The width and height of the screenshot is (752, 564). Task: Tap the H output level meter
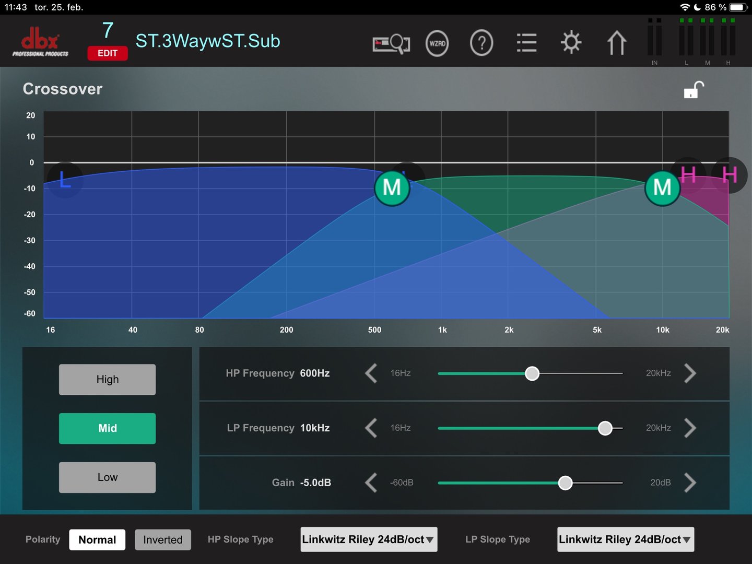click(x=728, y=41)
